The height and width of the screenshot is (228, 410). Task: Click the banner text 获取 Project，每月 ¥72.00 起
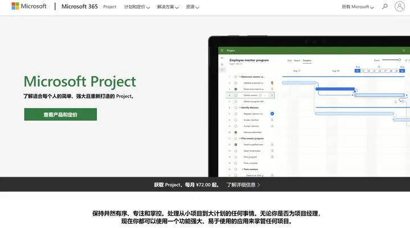tap(186, 185)
